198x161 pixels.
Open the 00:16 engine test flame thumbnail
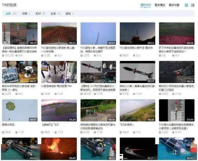177,72
